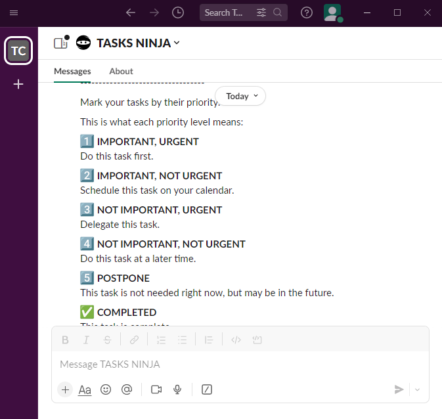This screenshot has height=419, width=442.
Task: Open the history clock icon
Action: point(178,12)
